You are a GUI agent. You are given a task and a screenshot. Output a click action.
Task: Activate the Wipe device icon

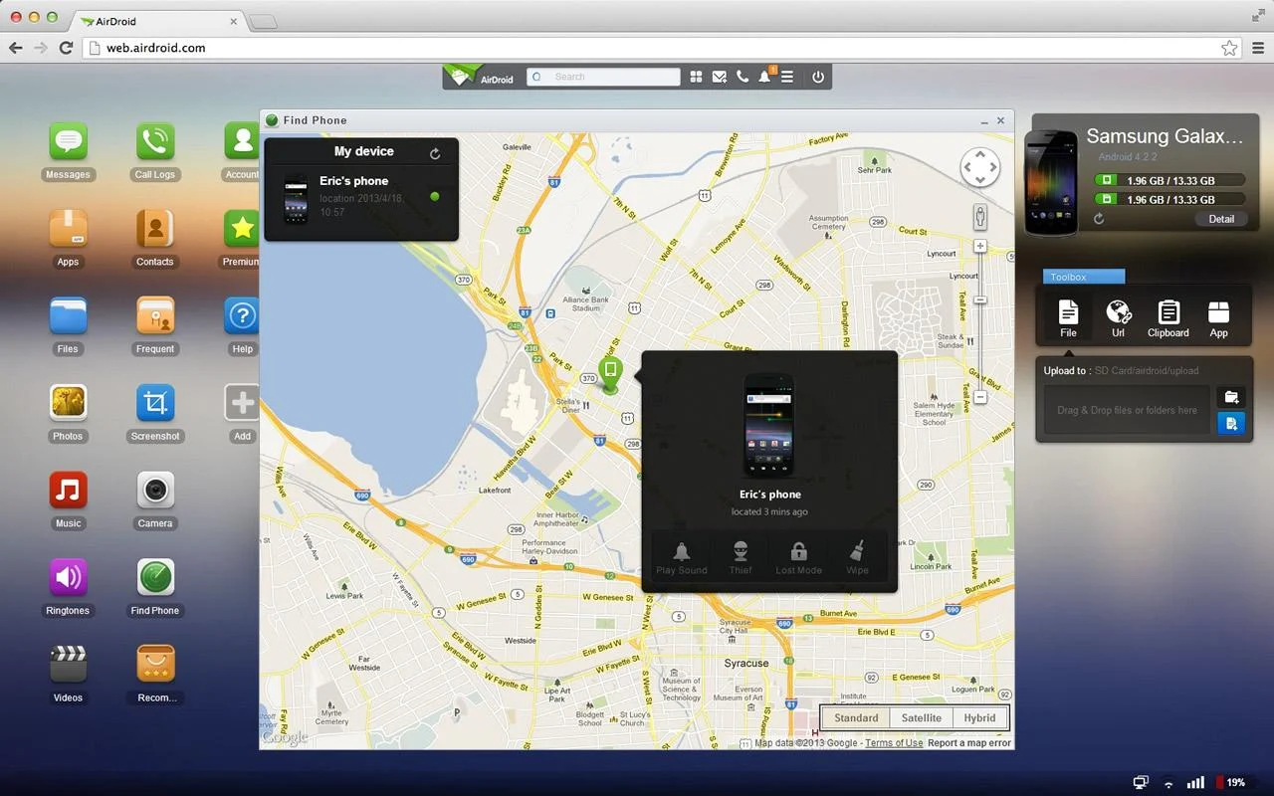click(857, 552)
